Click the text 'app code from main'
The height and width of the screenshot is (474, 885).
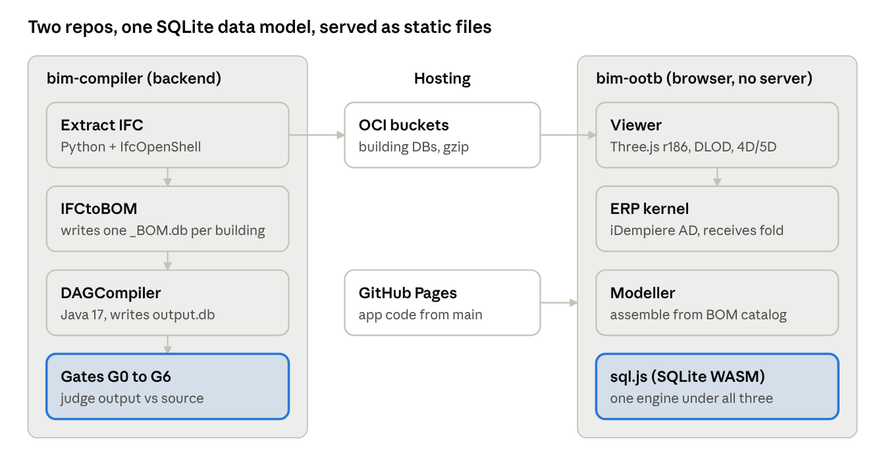pyautogui.click(x=421, y=315)
